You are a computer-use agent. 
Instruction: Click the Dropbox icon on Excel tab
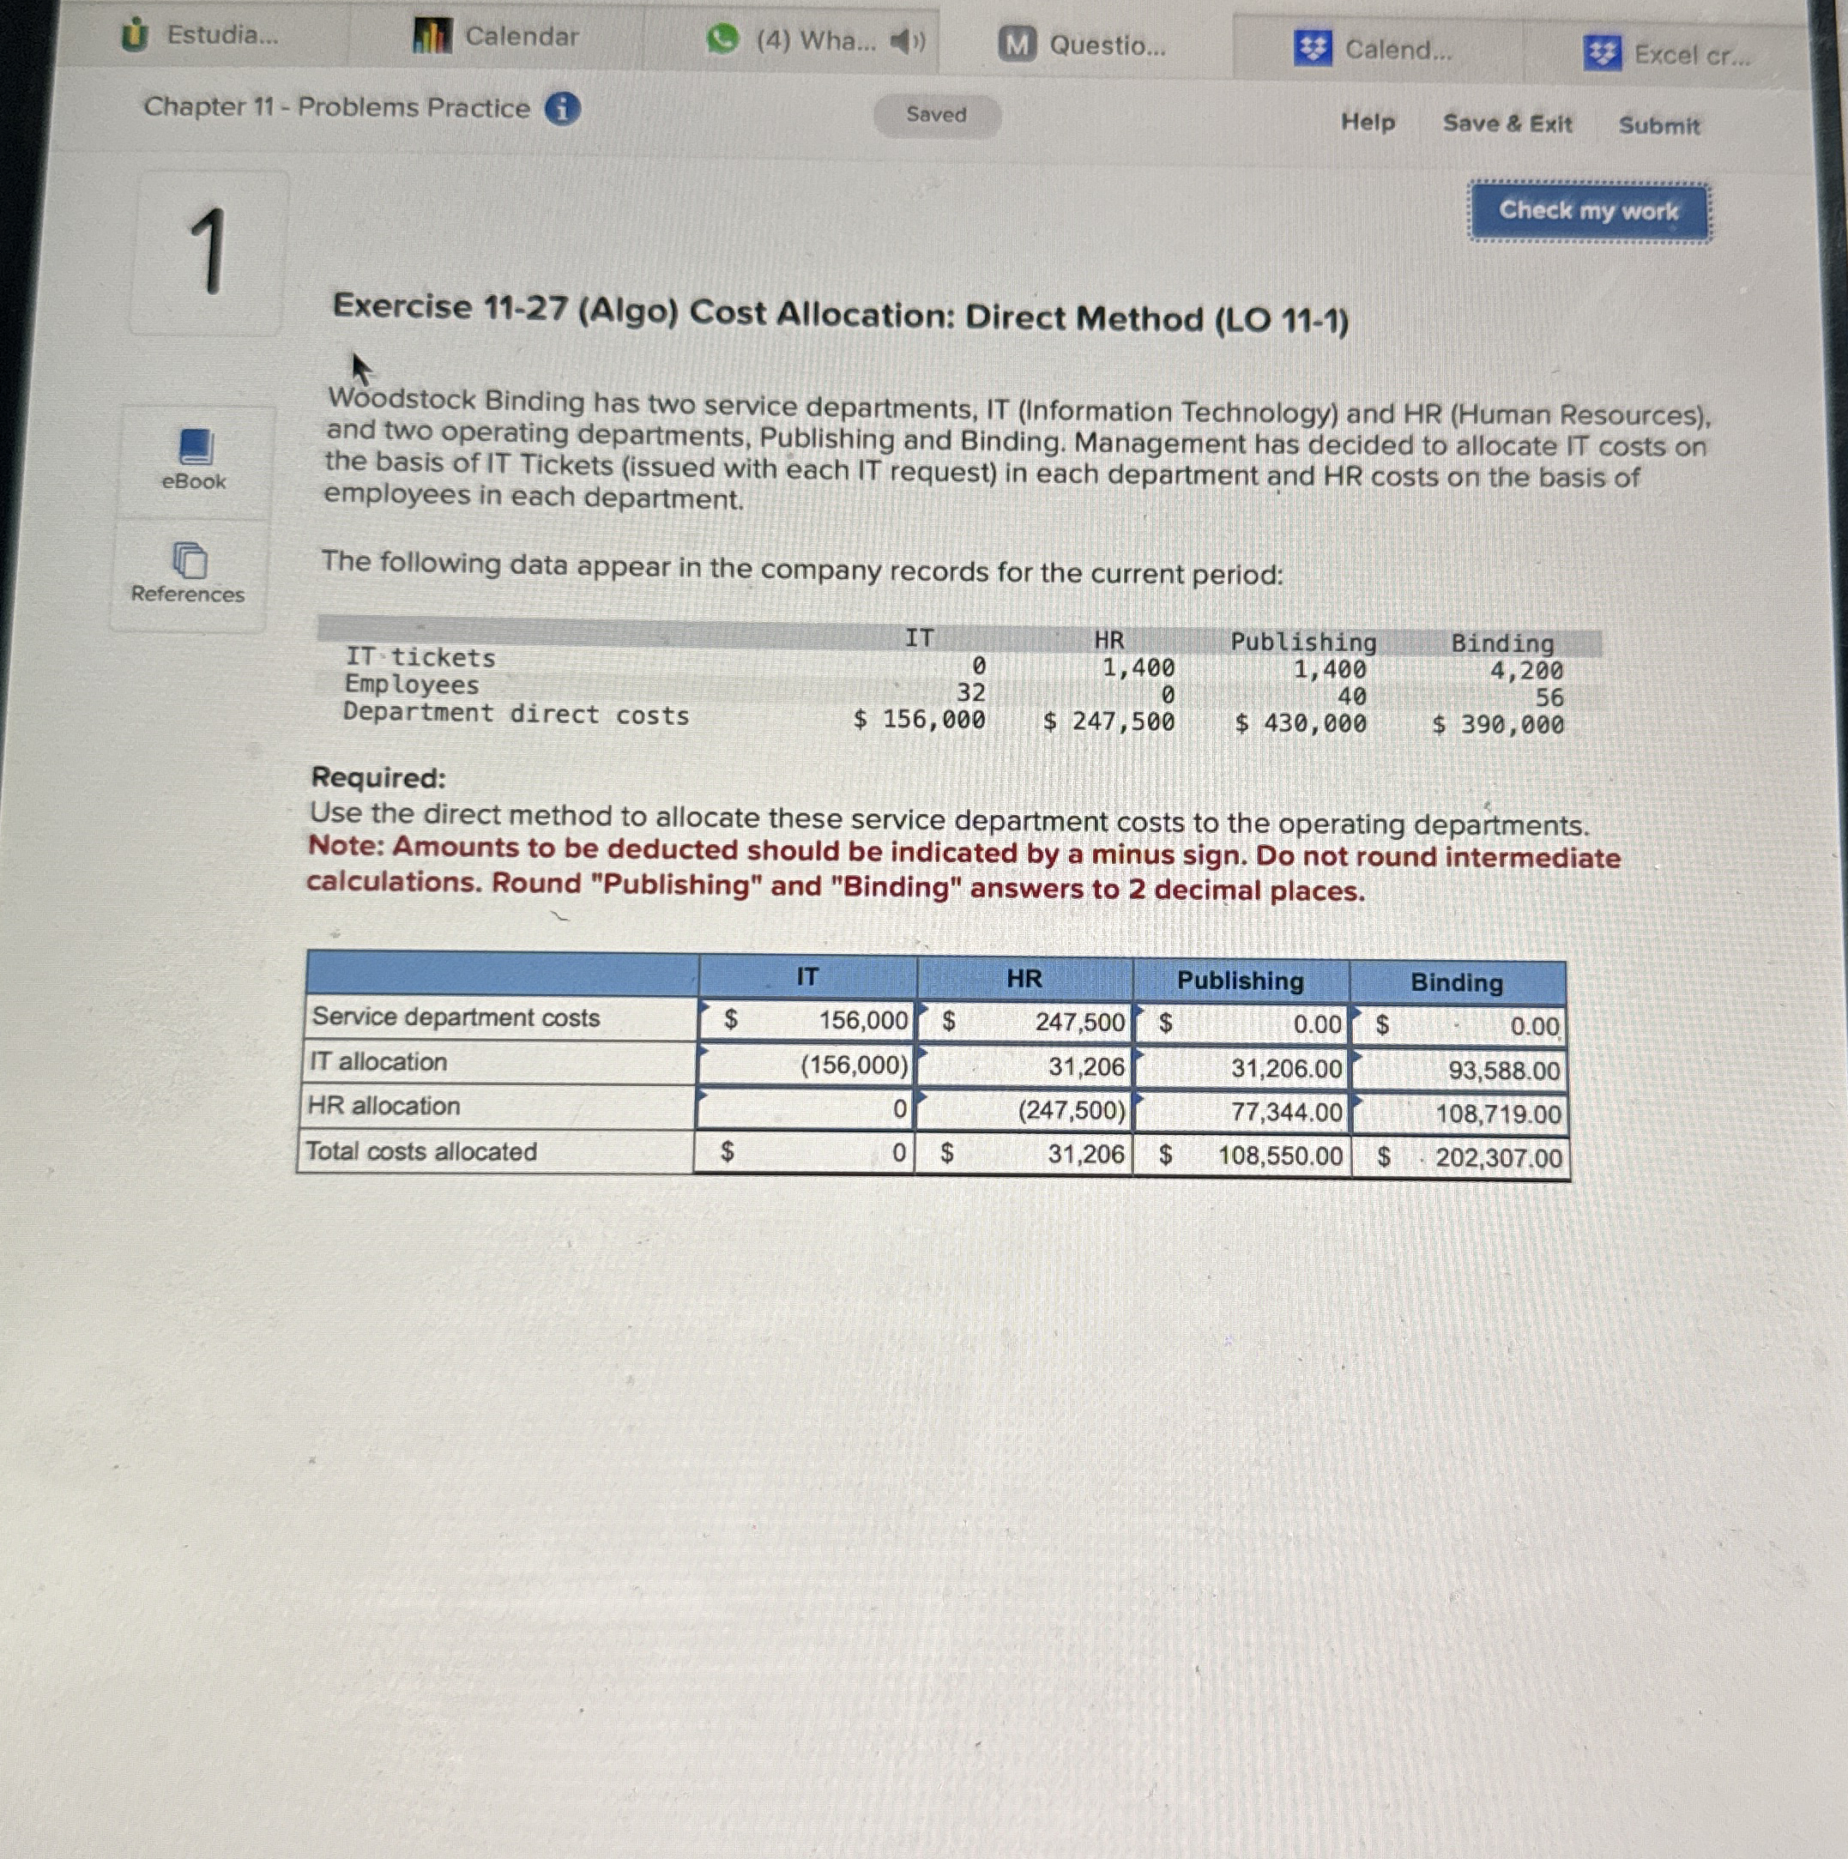[1602, 54]
